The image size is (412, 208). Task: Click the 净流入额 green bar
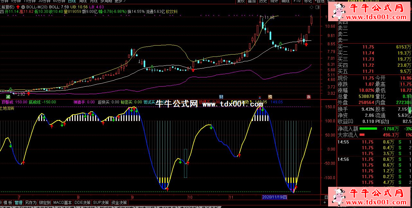368,129
